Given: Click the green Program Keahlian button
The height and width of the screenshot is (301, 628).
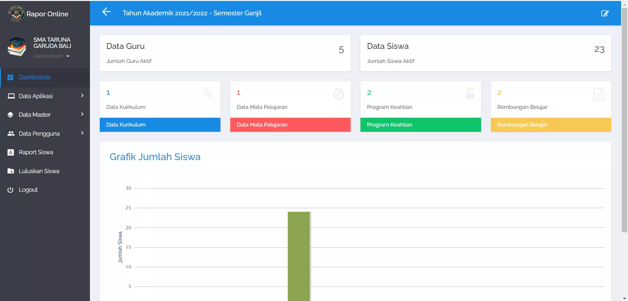Looking at the screenshot, I should click(x=421, y=125).
